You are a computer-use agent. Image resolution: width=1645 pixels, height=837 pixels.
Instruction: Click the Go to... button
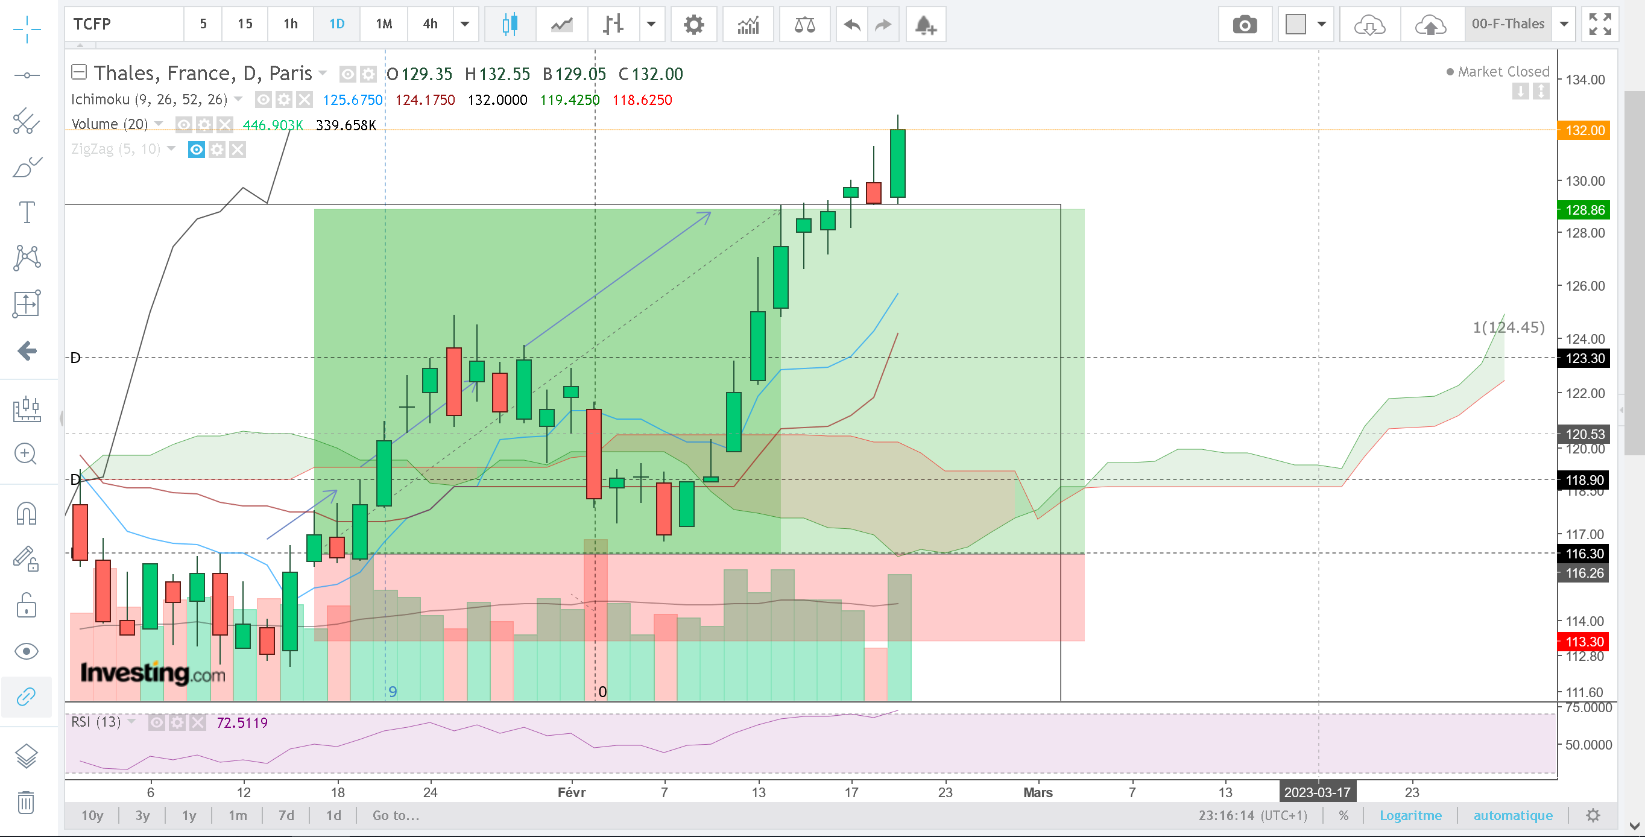coord(396,815)
